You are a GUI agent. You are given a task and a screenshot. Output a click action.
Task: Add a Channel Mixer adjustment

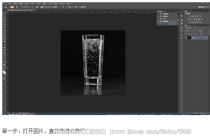(x=199, y=19)
